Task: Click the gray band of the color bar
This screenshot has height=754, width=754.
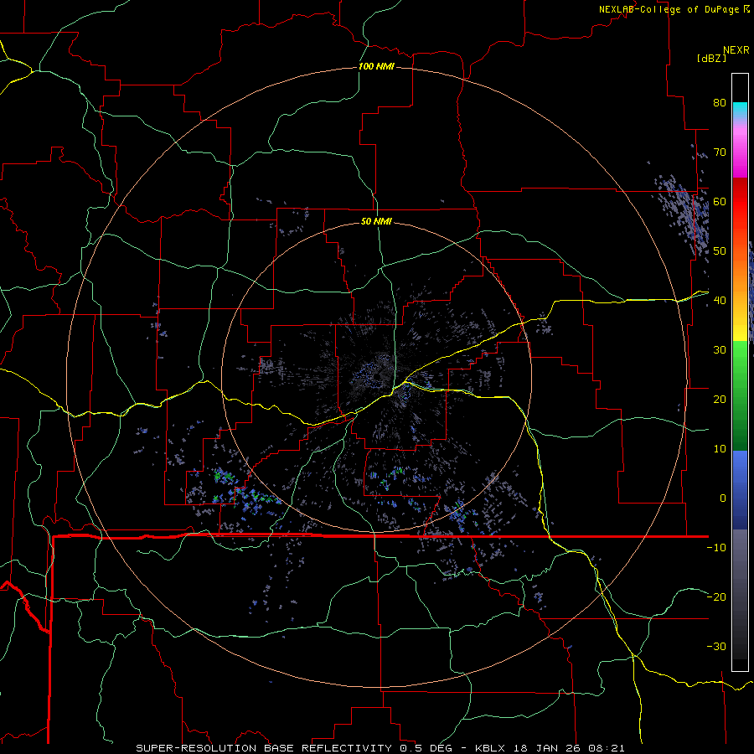Action: click(x=740, y=594)
